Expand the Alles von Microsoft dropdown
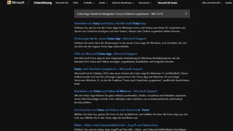This screenshot has width=233, height=131. (212, 3)
